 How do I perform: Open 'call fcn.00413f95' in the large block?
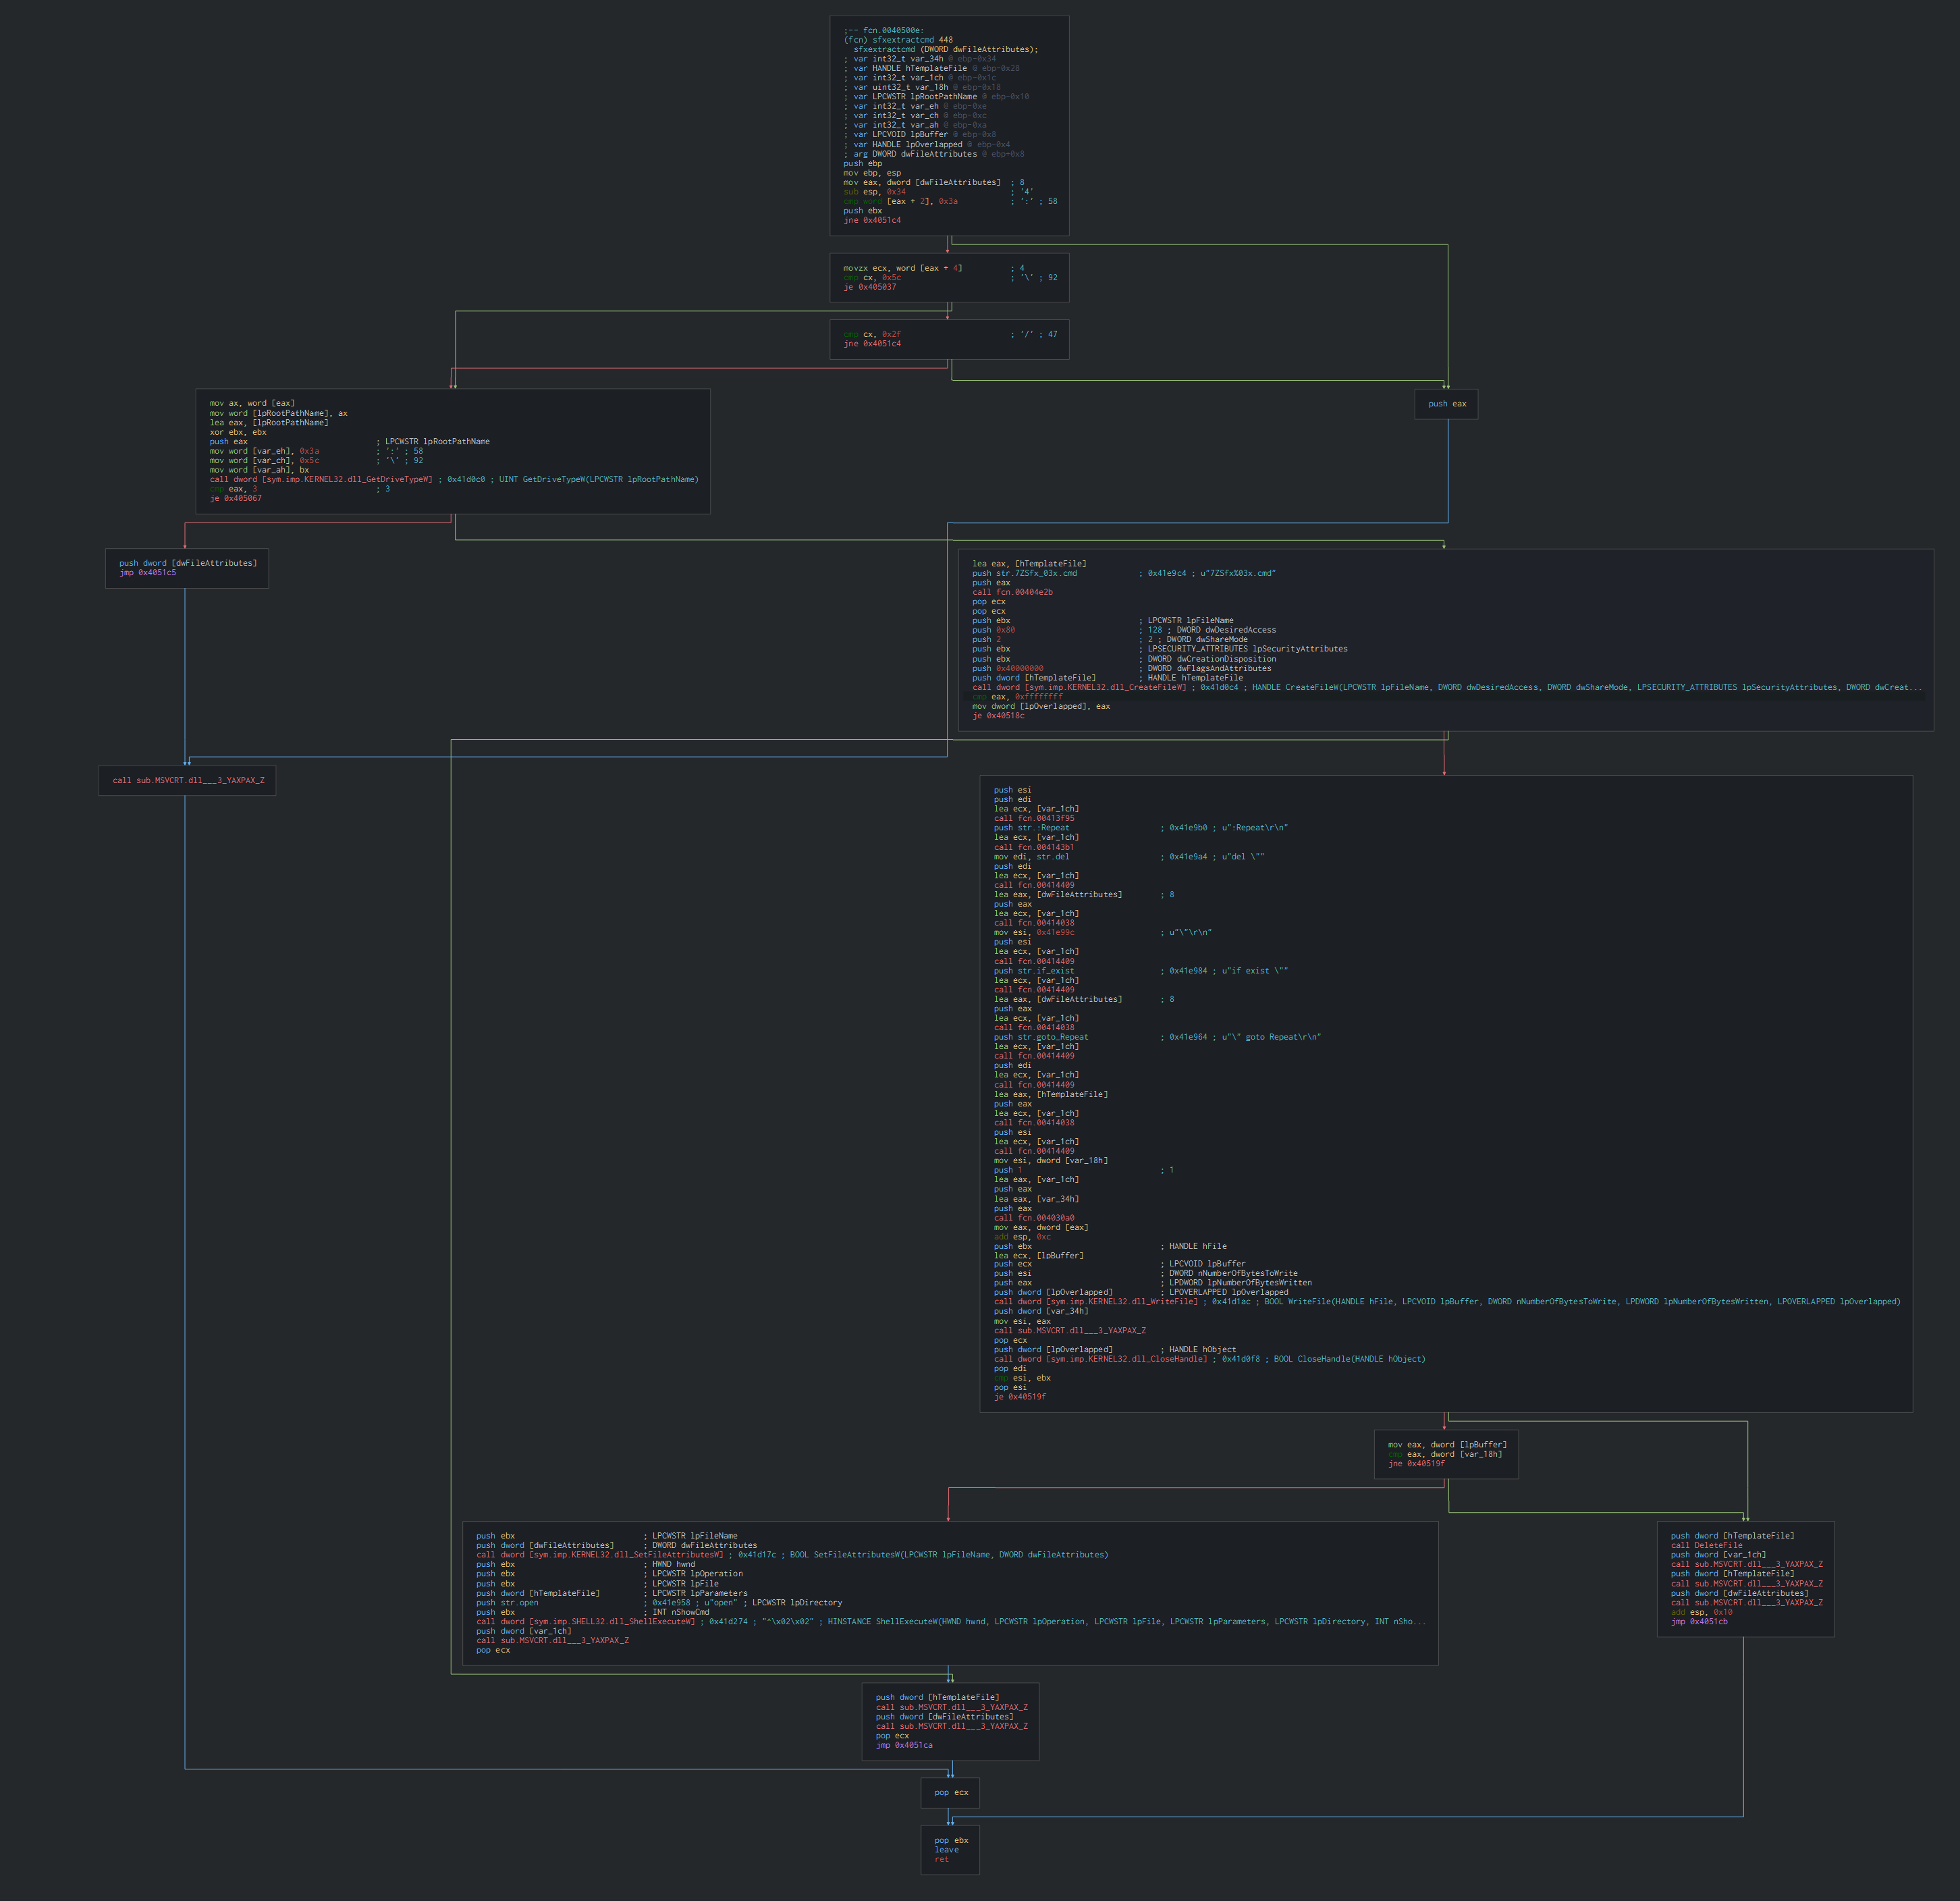[1034, 818]
